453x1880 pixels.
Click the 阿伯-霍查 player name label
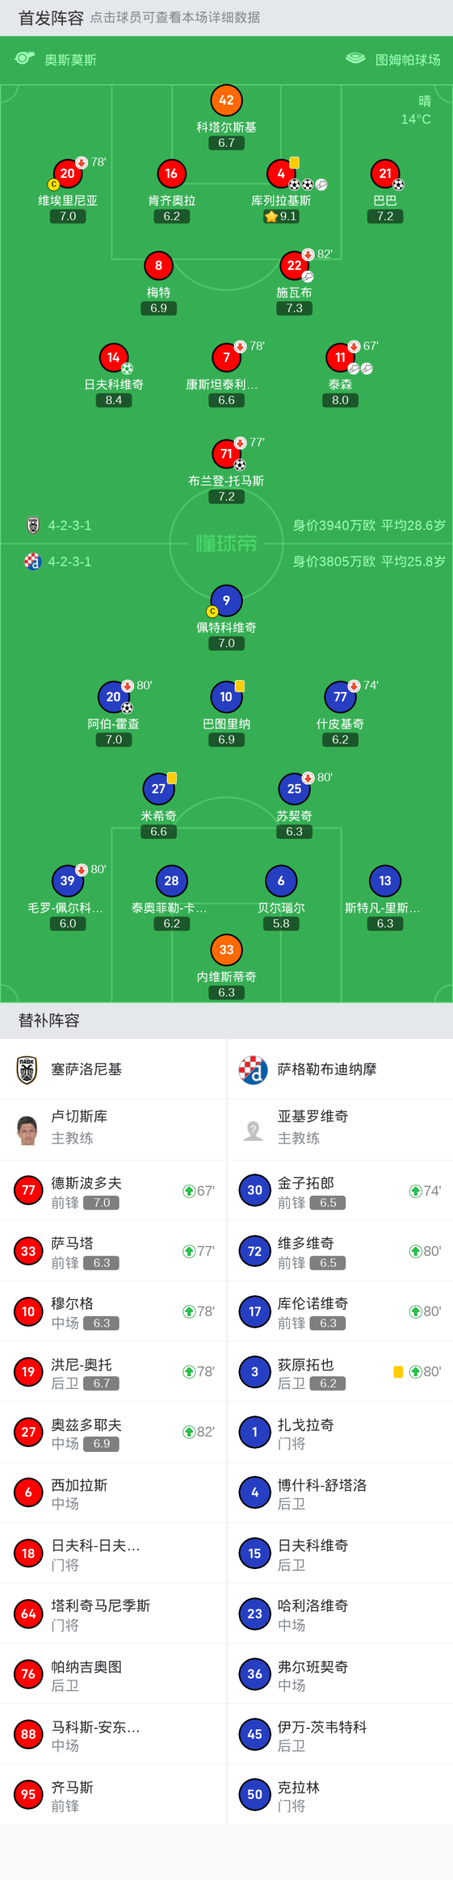tap(113, 724)
